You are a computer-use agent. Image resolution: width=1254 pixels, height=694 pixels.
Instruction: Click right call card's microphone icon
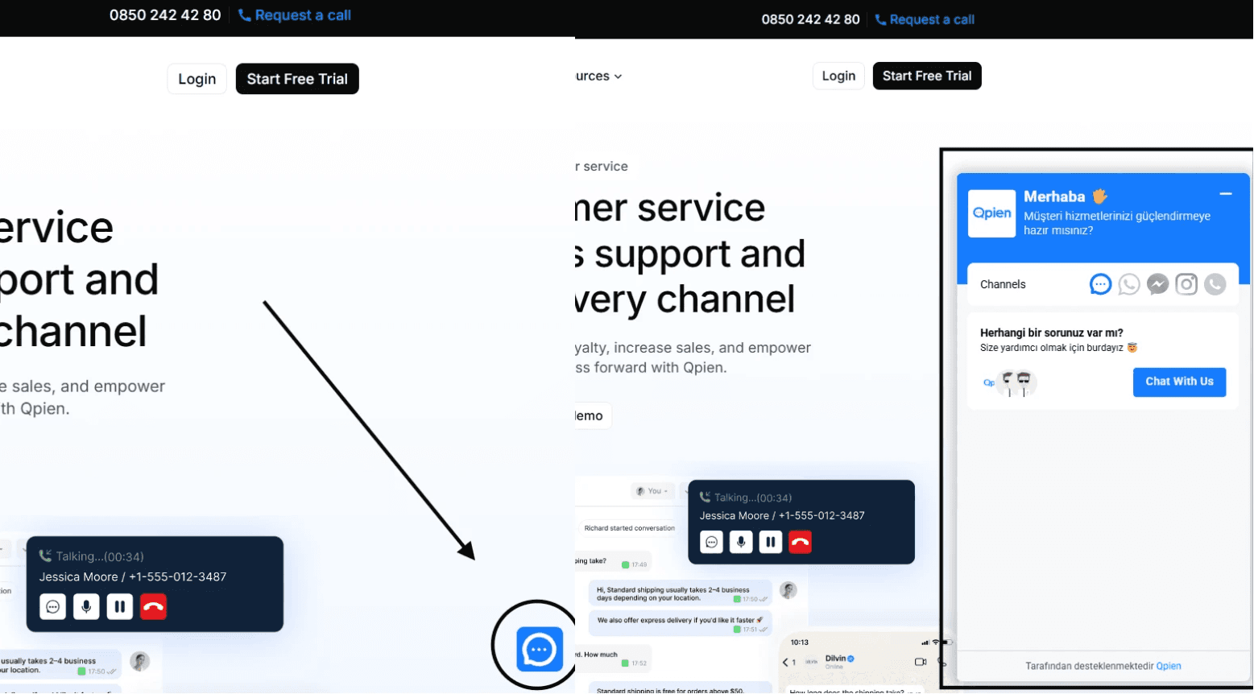(x=741, y=542)
